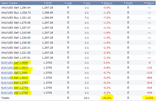This screenshot has height=101, width=156.
Task: Click the Totals: row label
Action: pyautogui.click(x=5, y=98)
